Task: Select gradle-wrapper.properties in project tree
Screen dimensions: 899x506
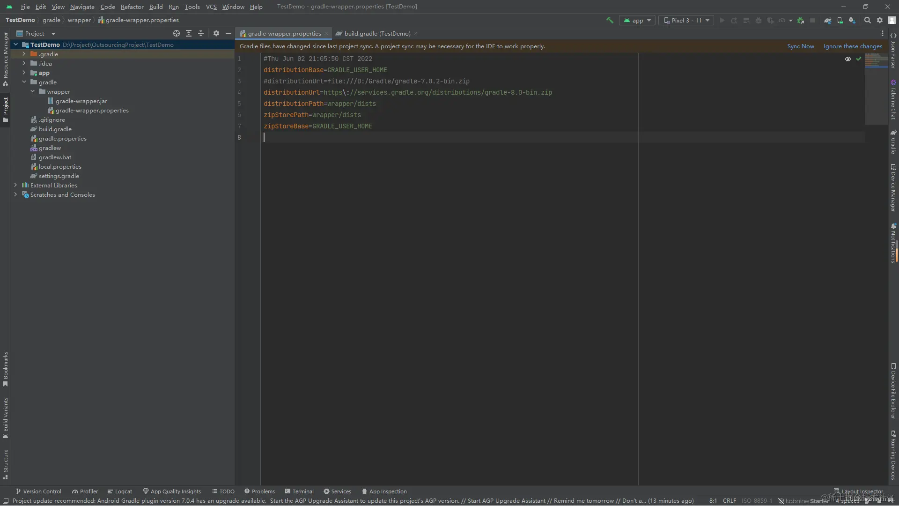Action: click(x=88, y=110)
